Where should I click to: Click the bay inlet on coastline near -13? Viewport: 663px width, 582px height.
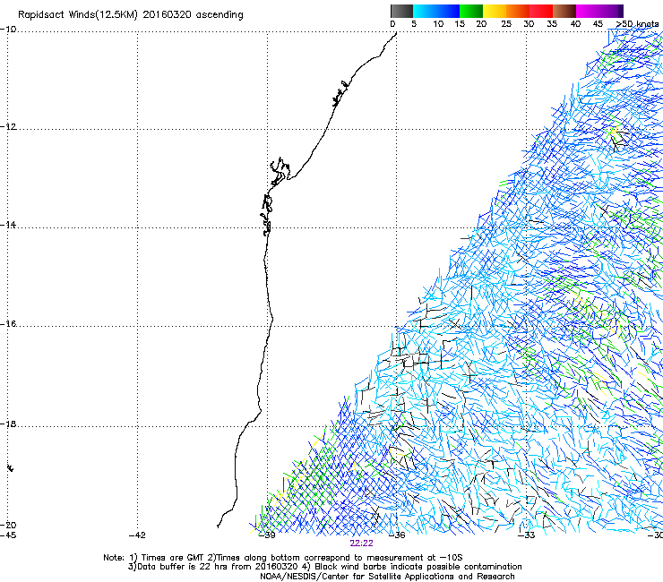[x=280, y=171]
